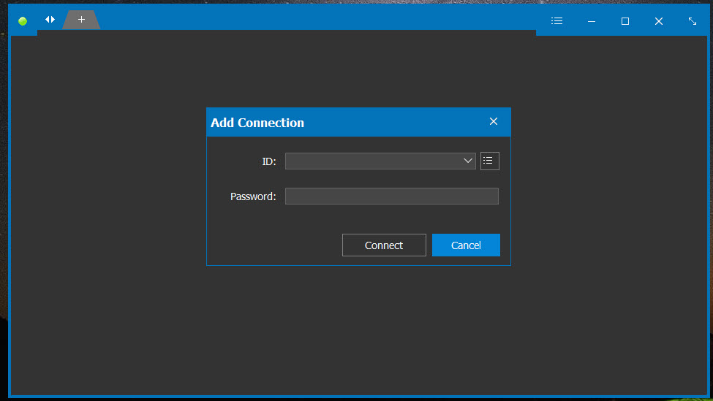Click the Add Connection title bar
Image resolution: width=713 pixels, height=401 pixels.
pos(346,122)
